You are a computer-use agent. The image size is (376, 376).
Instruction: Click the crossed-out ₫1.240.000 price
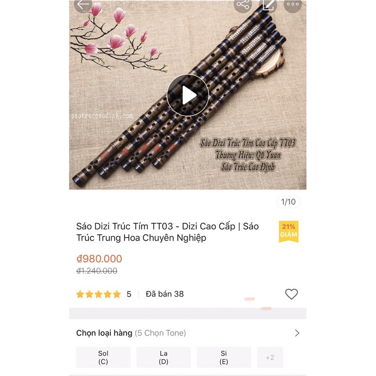click(97, 271)
